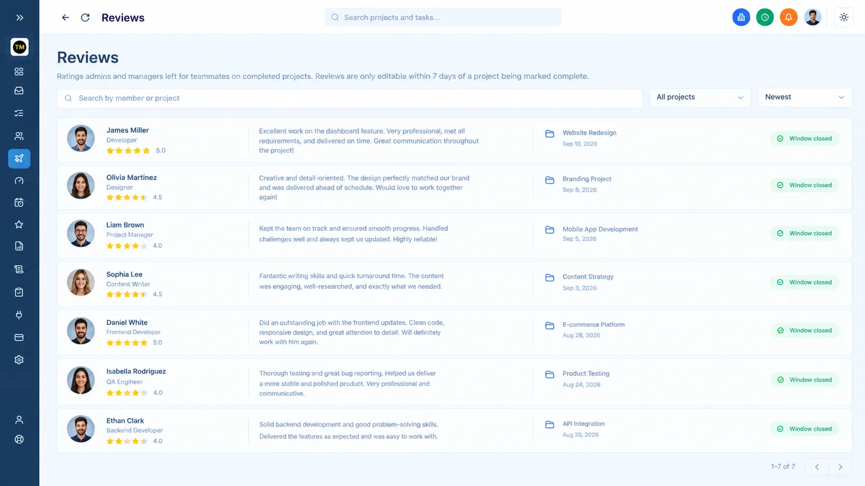Click the 'Search by member or project' box
Image resolution: width=865 pixels, height=486 pixels.
pyautogui.click(x=350, y=98)
